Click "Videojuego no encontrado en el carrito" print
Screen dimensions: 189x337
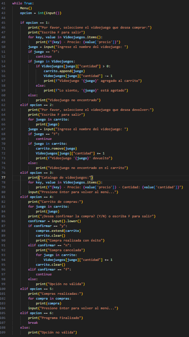82,168
